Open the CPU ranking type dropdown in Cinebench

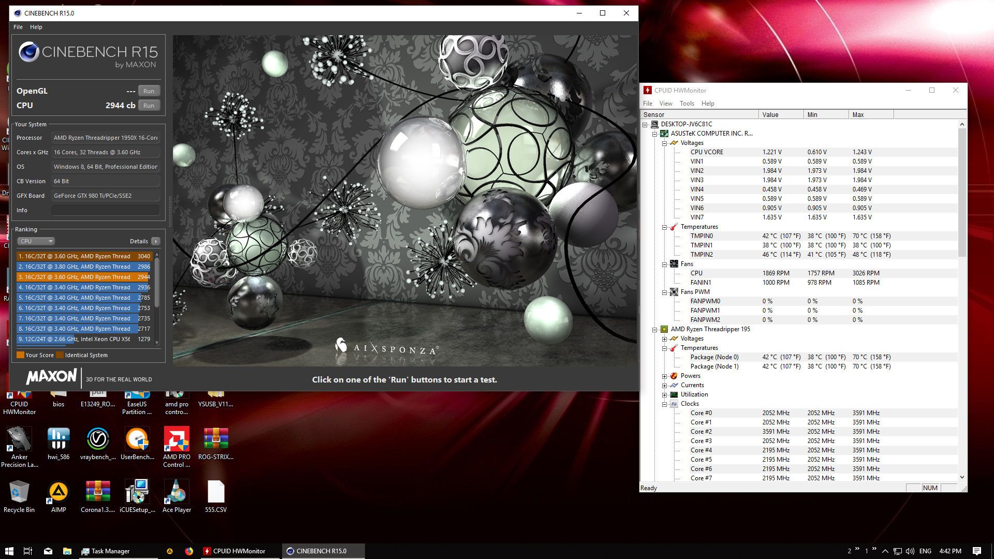tap(36, 241)
